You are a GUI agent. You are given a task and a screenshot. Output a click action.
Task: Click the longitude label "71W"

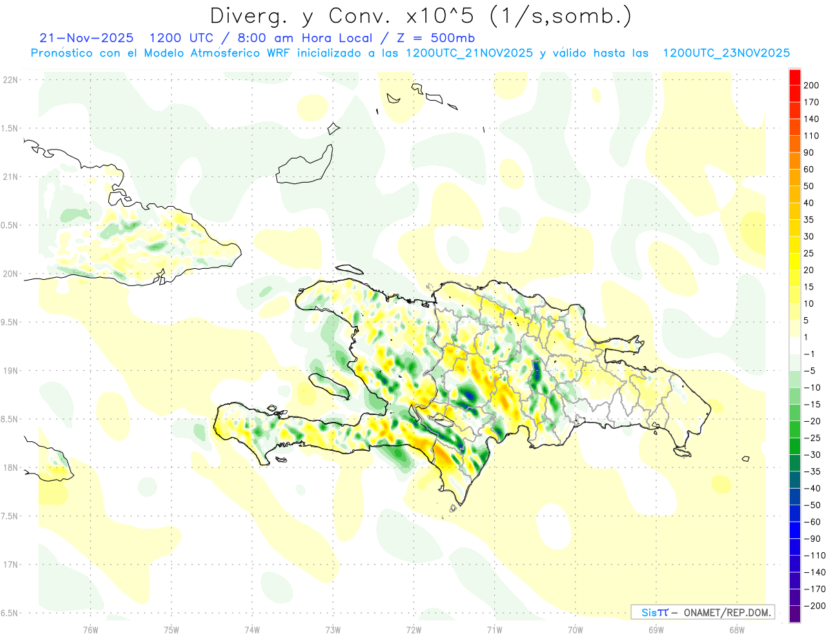point(494,629)
